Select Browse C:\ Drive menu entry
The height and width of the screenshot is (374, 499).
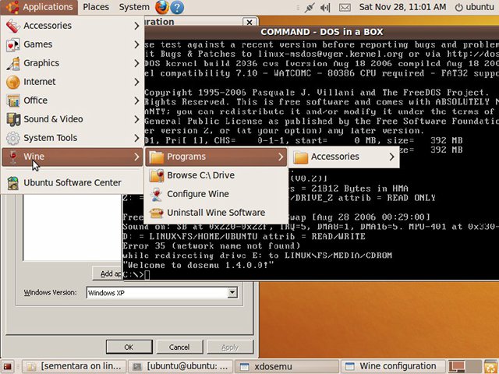217,175
